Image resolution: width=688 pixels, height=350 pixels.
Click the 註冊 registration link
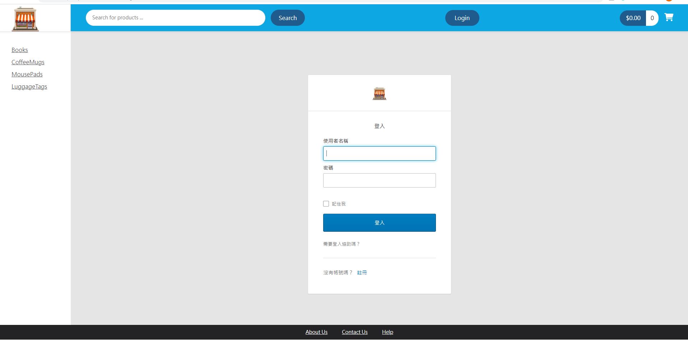pos(362,273)
